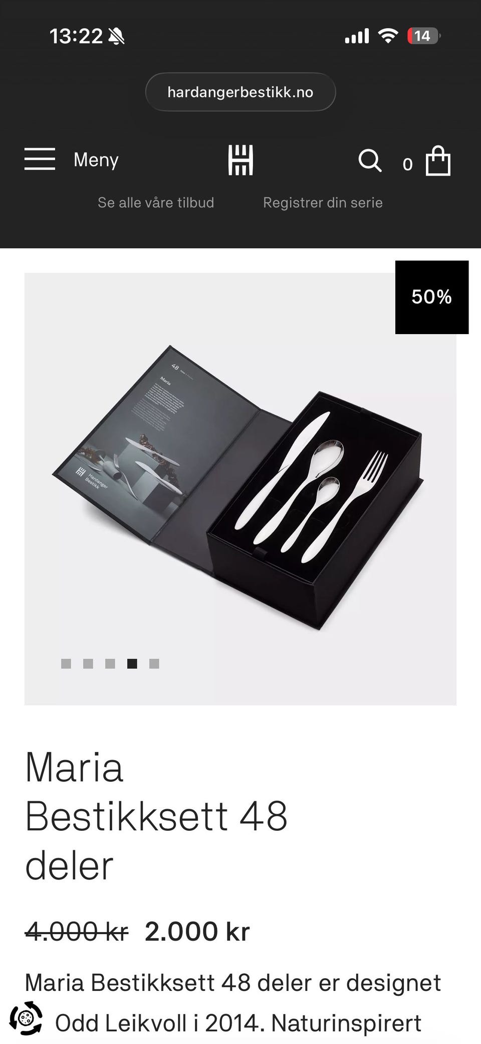
Task: Tap the battery indicator showing 14
Action: click(x=424, y=36)
